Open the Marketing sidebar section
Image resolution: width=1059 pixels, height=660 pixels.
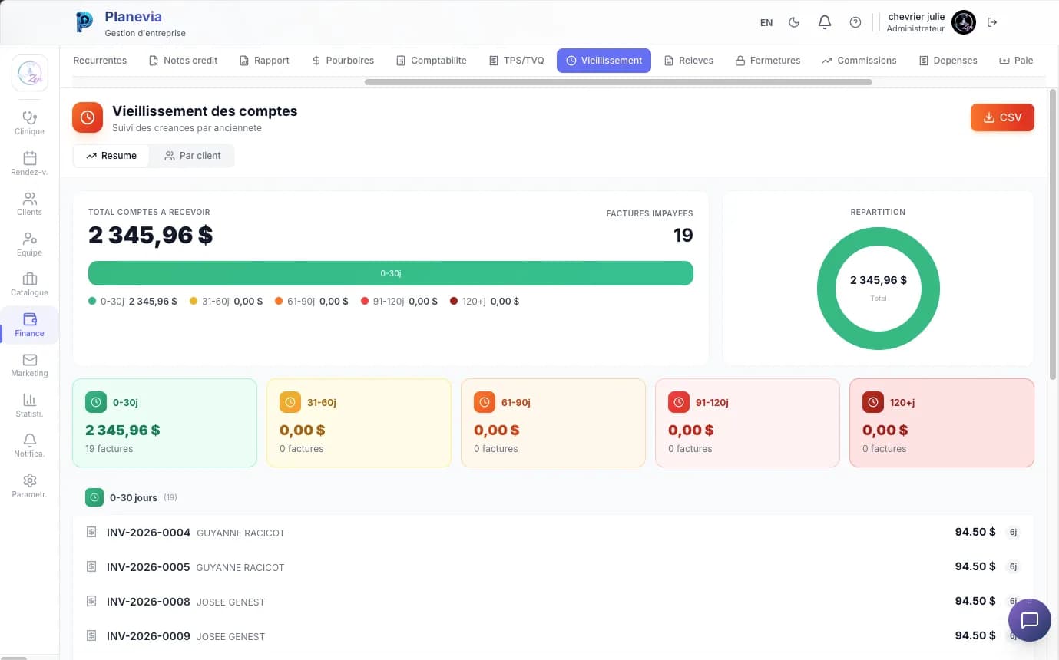tap(29, 365)
